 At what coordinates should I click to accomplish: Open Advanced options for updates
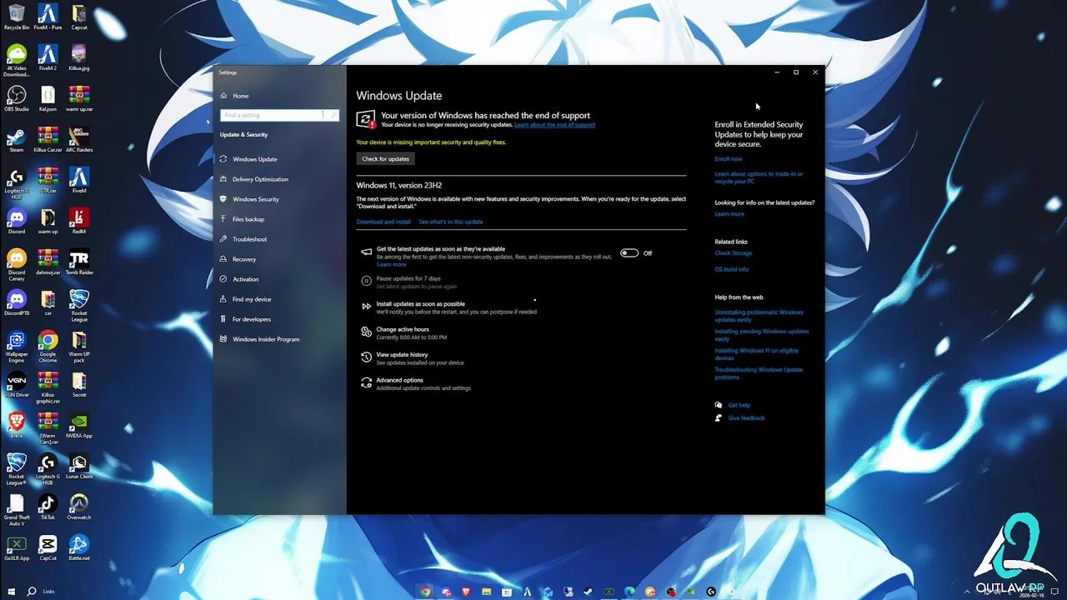(415, 383)
